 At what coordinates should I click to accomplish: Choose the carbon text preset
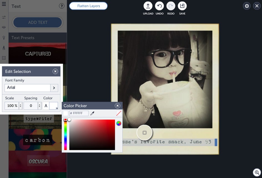[x=37, y=140]
